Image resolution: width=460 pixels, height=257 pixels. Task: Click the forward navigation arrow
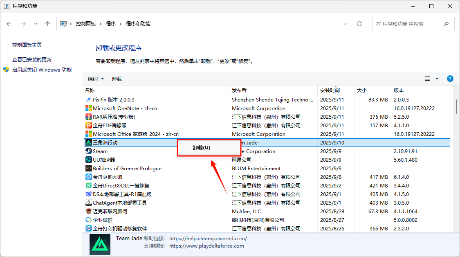point(23,24)
